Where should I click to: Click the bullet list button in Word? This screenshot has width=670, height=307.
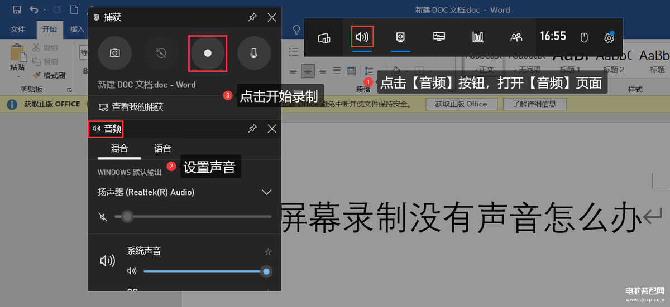click(x=295, y=52)
